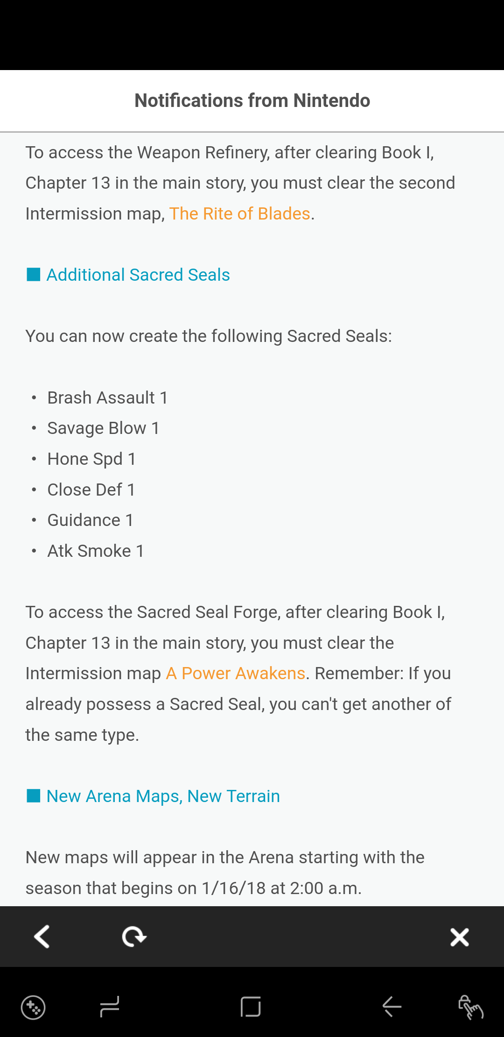Select the Hone Spd 1 list item
Viewport: 504px width, 1037px height.
coord(92,459)
